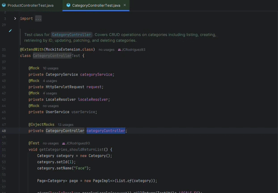The image size is (278, 193).
Task: Click the '10 usages' hint above categoryService
Action: [x=51, y=68]
